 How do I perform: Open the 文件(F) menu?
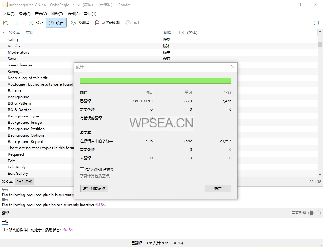click(x=9, y=14)
